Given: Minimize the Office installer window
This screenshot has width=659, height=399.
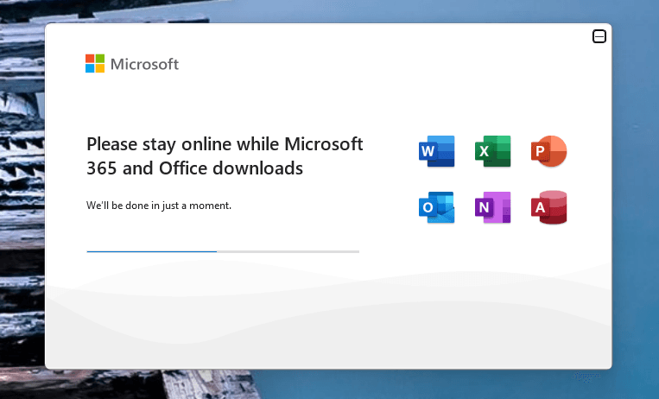Looking at the screenshot, I should pos(599,36).
